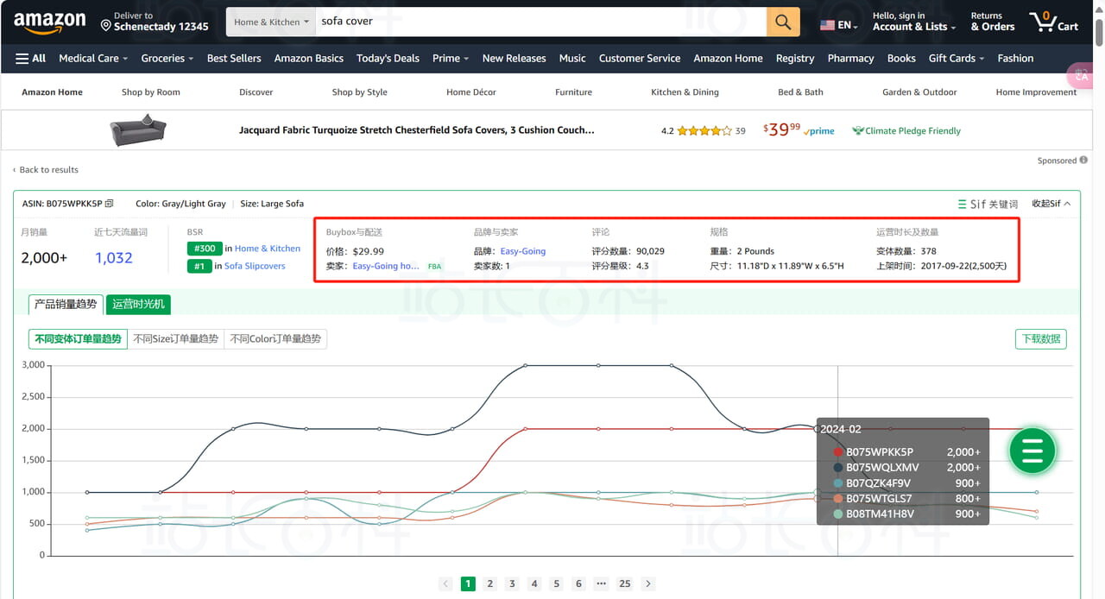Click the 下载数据 button

coord(1040,339)
